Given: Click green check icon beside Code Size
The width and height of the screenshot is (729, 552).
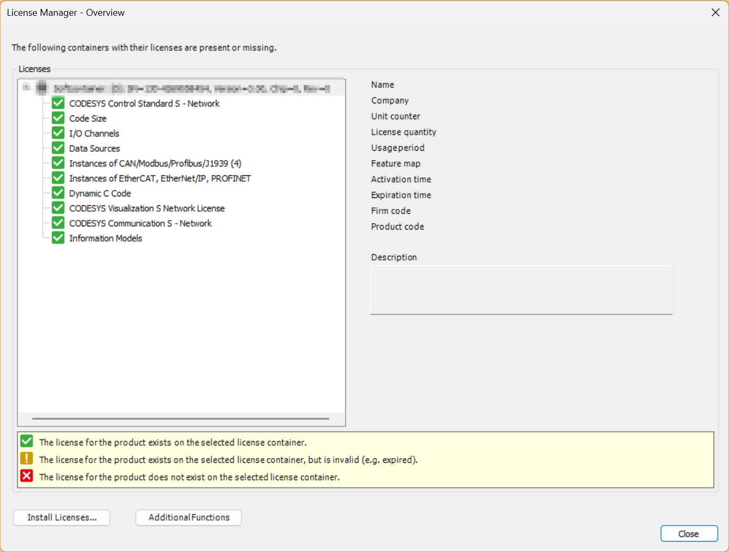Looking at the screenshot, I should pyautogui.click(x=58, y=118).
